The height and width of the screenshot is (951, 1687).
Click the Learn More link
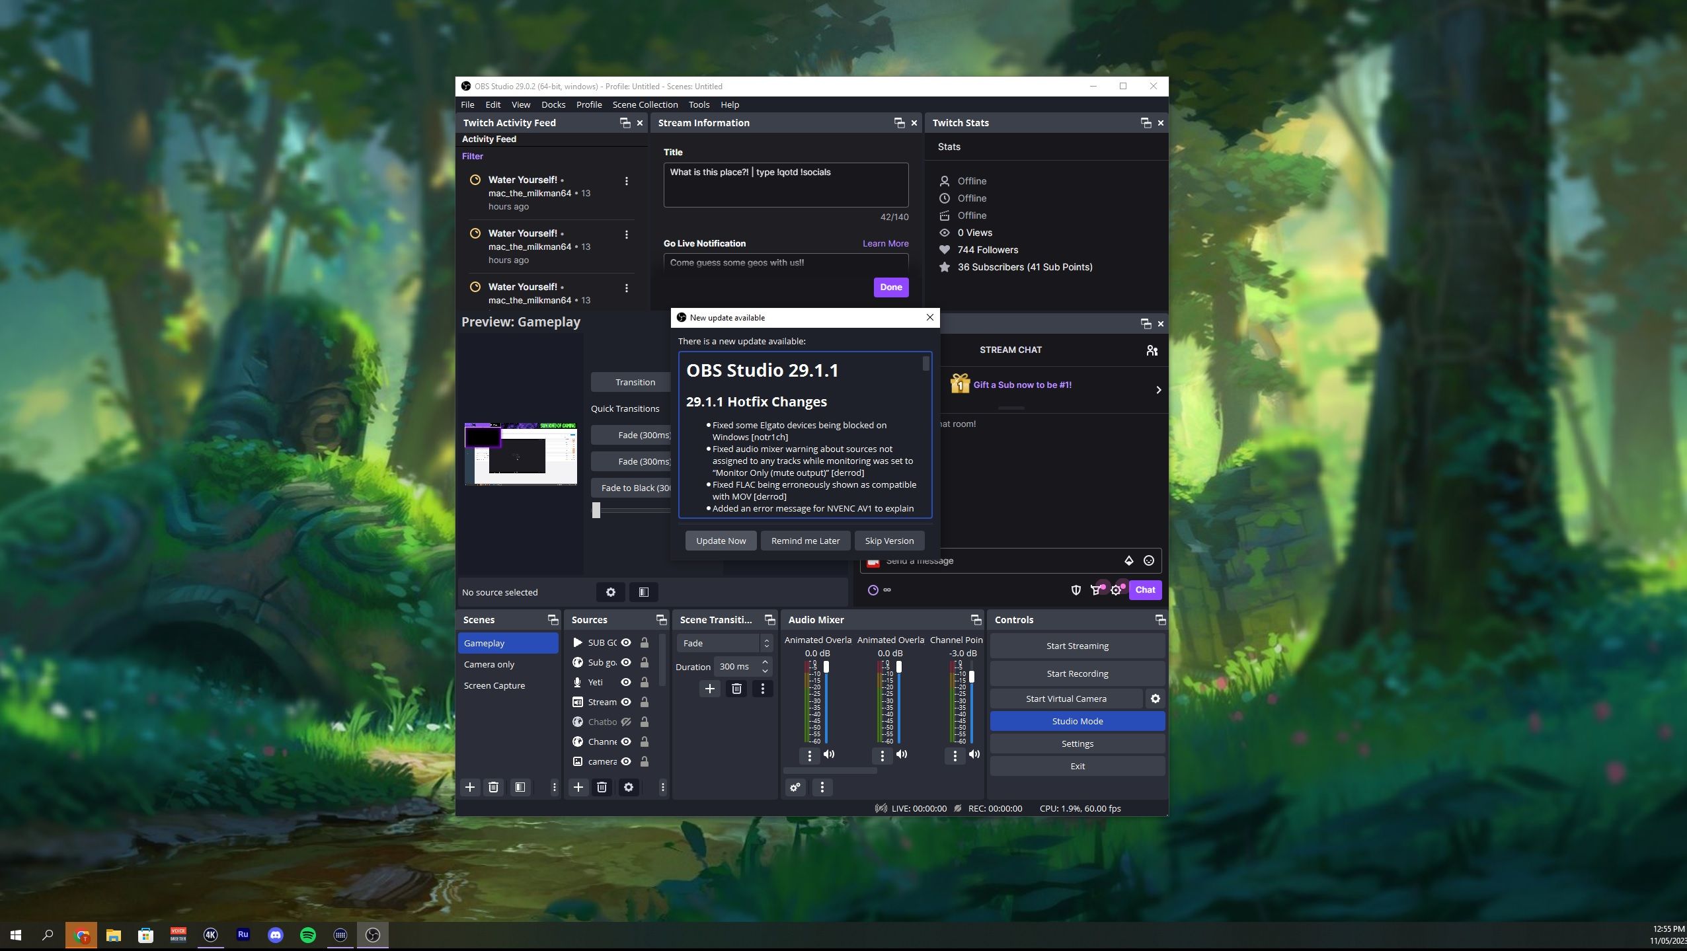click(x=884, y=243)
